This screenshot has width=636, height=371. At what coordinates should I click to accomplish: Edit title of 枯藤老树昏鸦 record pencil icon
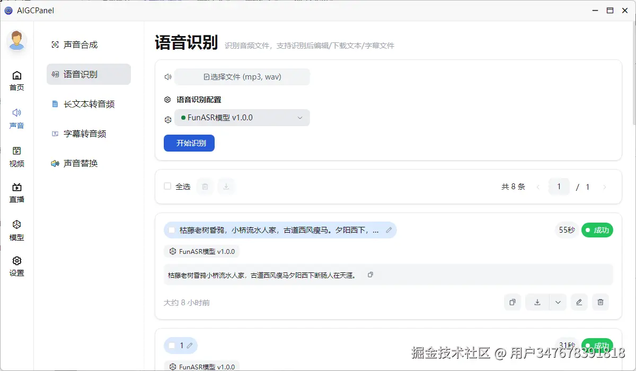coord(389,230)
